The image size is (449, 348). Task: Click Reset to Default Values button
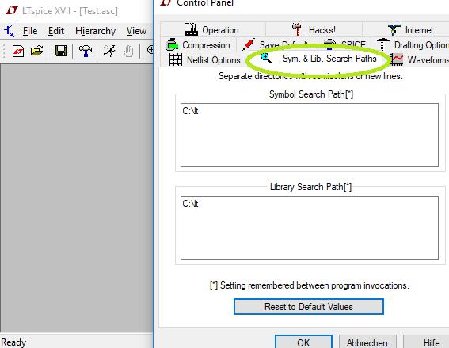pyautogui.click(x=308, y=307)
